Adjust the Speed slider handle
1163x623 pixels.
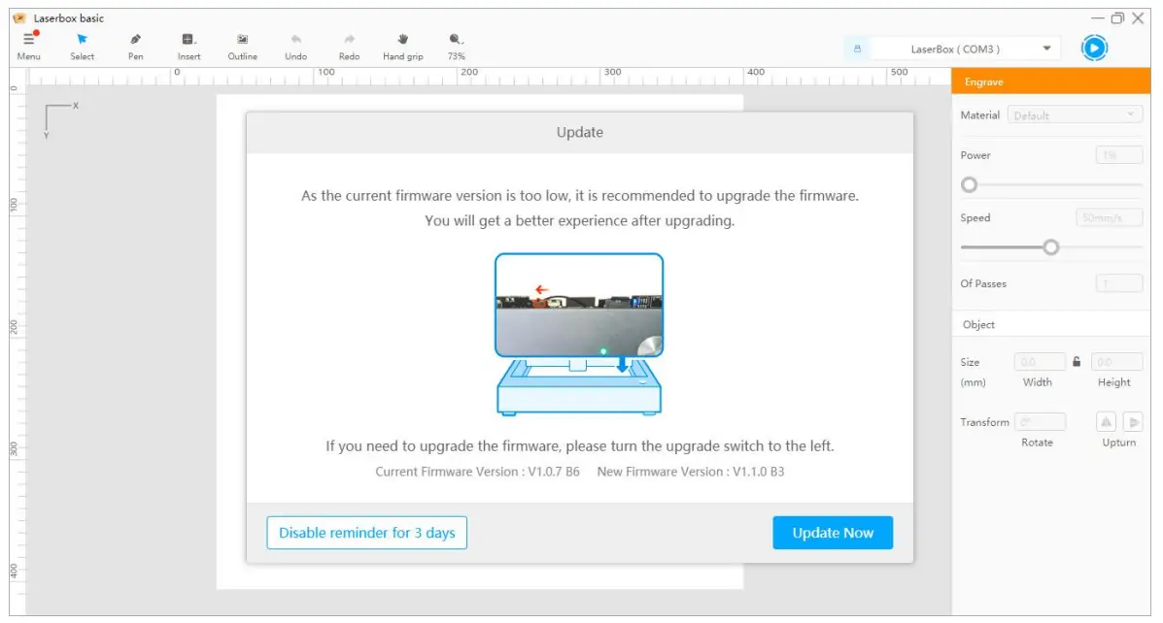tap(1050, 247)
